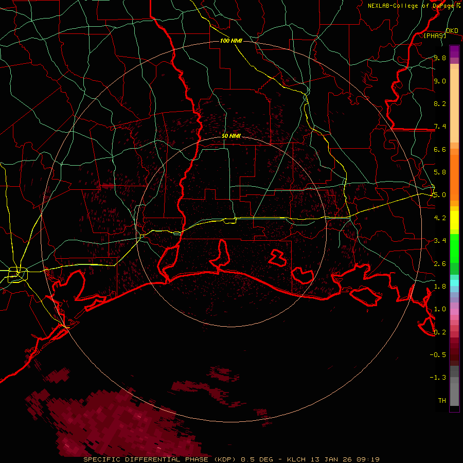The width and height of the screenshot is (463, 463).
Task: Click the 9.0 value on color scale
Action: [440, 81]
